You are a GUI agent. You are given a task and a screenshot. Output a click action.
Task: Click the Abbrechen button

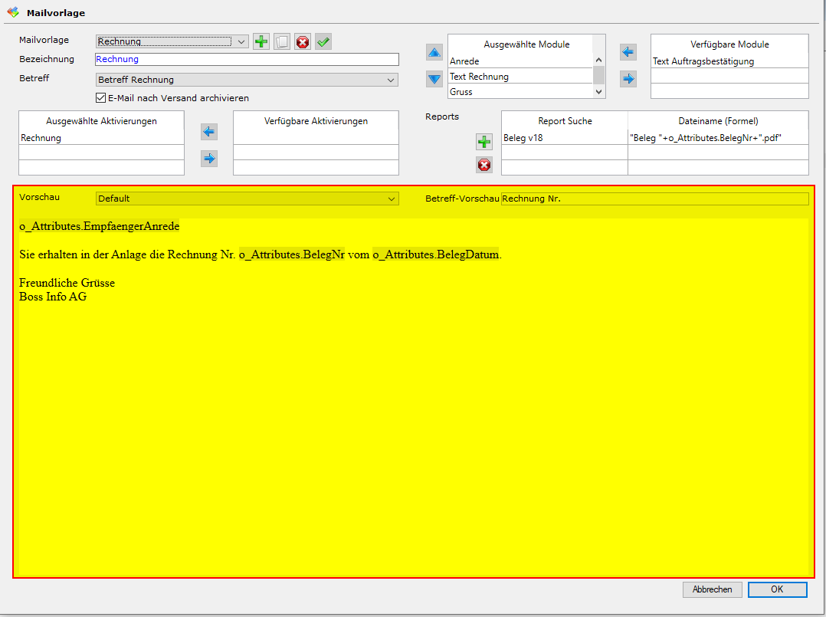click(x=712, y=589)
